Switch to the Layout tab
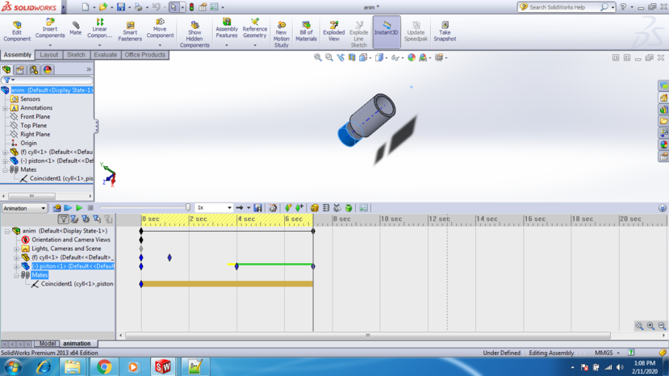The image size is (669, 376). [49, 55]
